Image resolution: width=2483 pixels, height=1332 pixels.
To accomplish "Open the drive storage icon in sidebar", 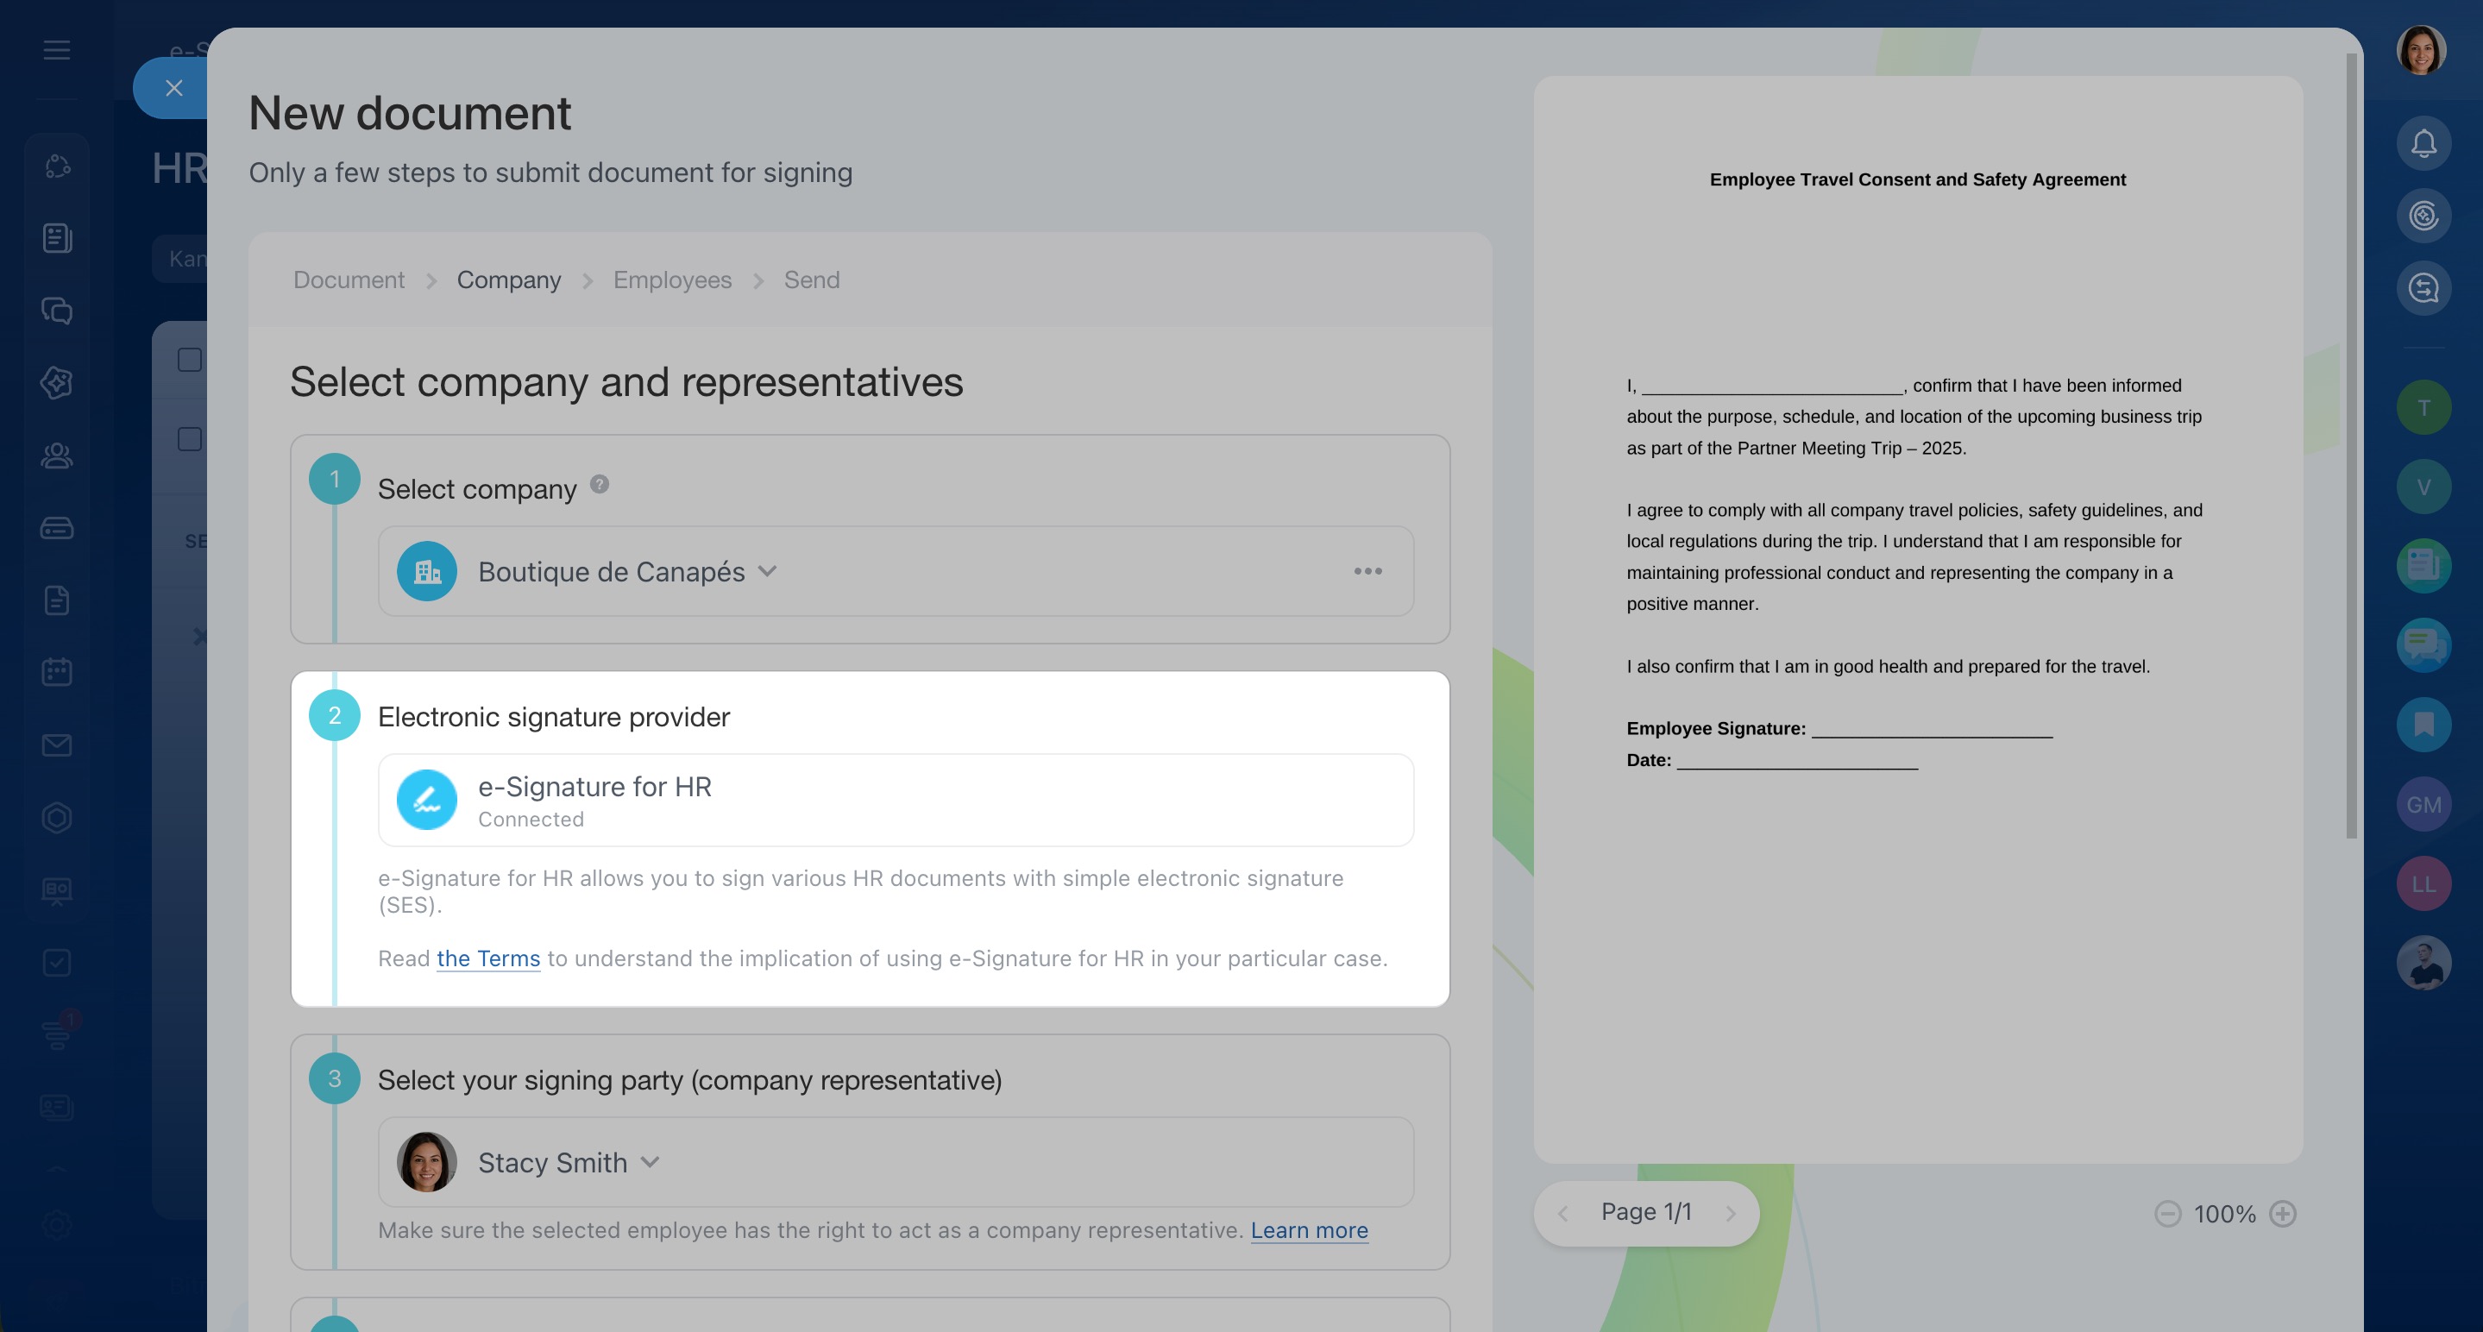I will click(57, 528).
